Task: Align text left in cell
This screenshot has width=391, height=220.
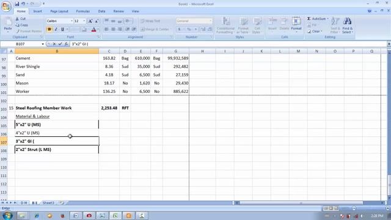Action: (106, 29)
